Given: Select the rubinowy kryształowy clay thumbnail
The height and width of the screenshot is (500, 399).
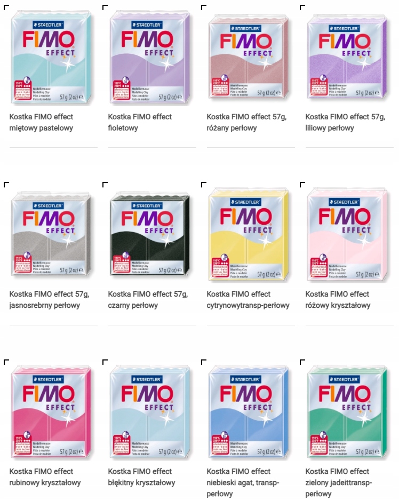Looking at the screenshot, I should pos(51,412).
